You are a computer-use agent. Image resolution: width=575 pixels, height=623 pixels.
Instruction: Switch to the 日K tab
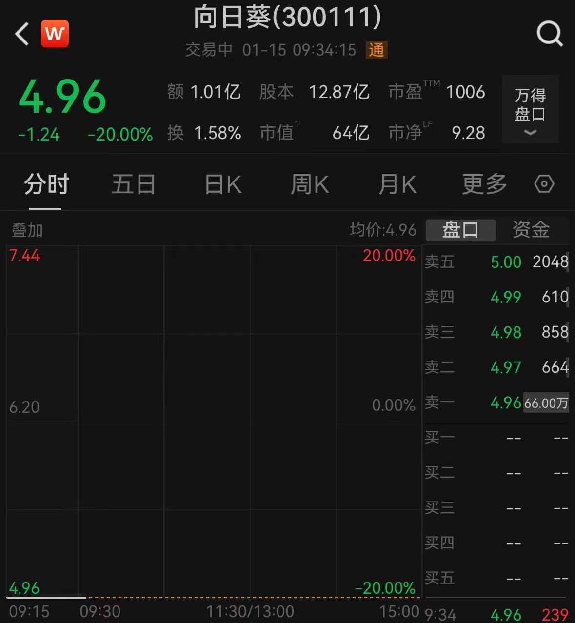[223, 185]
